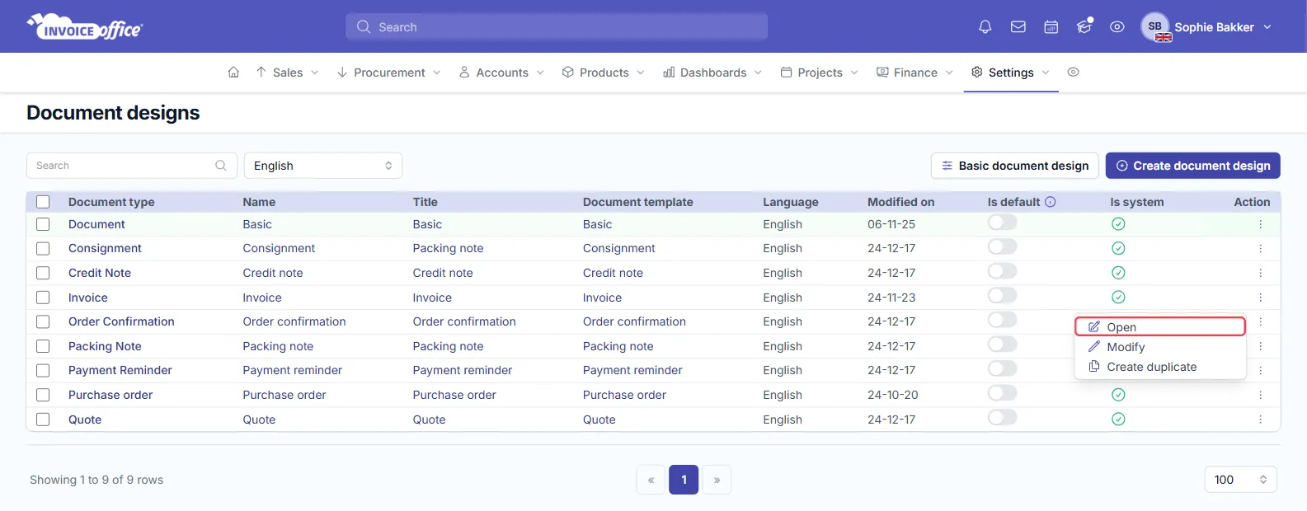Image resolution: width=1307 pixels, height=511 pixels.
Task: Tick the select-all checkbox in table header
Action: [43, 202]
